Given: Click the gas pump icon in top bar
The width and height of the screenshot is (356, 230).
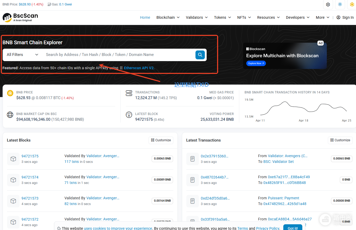Looking at the screenshot, I should [49, 4].
